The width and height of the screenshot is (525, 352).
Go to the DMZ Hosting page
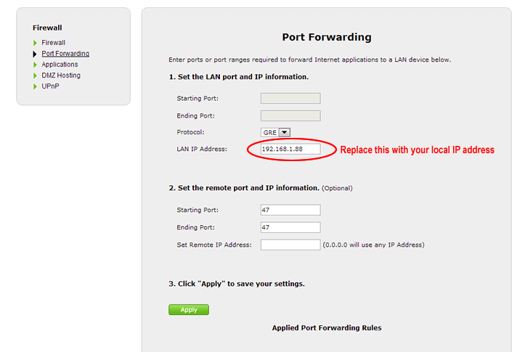click(61, 75)
